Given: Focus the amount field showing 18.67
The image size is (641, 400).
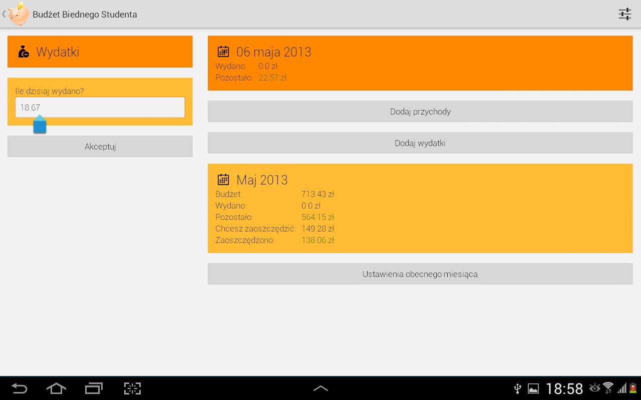Looking at the screenshot, I should click(100, 107).
